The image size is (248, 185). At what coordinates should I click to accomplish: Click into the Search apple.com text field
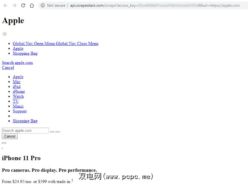25,131
